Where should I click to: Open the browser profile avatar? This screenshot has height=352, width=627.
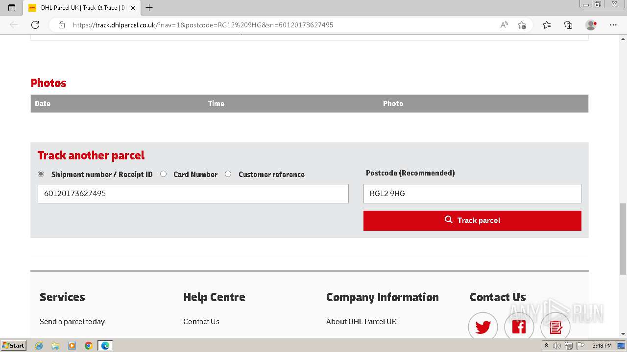(591, 25)
